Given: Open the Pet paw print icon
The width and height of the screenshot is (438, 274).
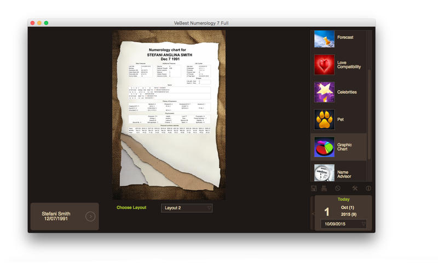Looking at the screenshot, I should (x=324, y=119).
